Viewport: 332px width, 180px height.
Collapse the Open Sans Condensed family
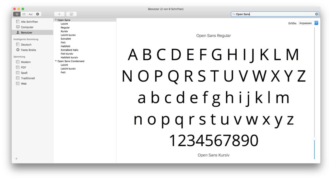[x=56, y=61]
